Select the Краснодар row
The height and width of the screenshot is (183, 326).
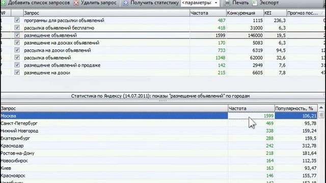159,146
